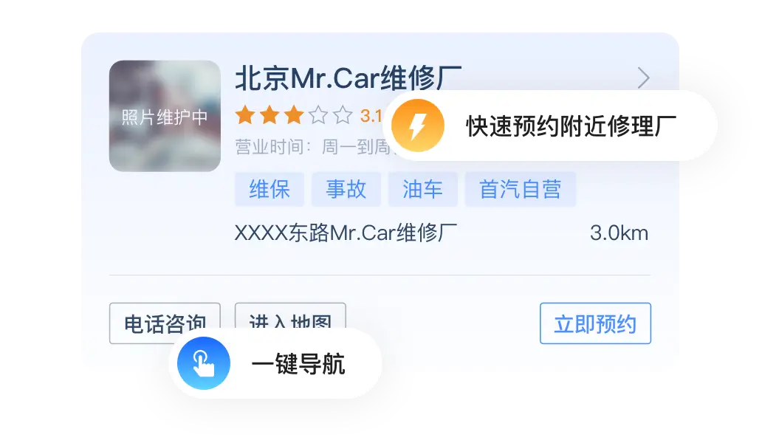The width and height of the screenshot is (762, 443).
Task: Select the 事故 tag
Action: coord(346,189)
